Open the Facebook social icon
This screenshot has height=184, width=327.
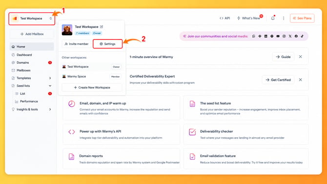click(x=296, y=36)
